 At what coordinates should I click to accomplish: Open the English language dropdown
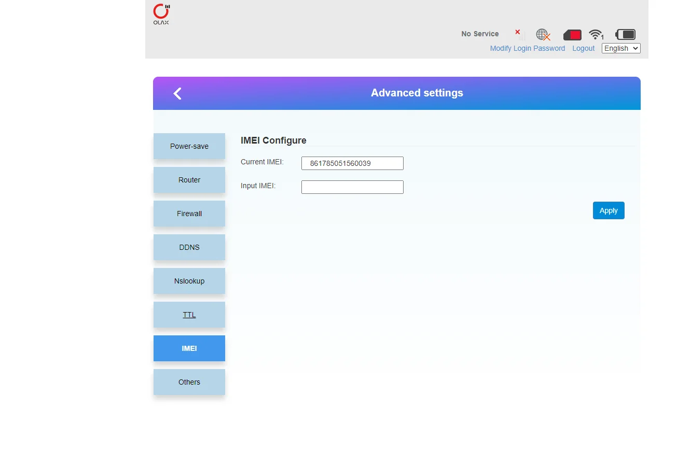click(x=621, y=48)
